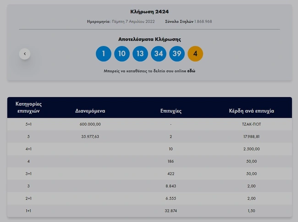
Task: Click the blue number 39 ball
Action: (177, 54)
